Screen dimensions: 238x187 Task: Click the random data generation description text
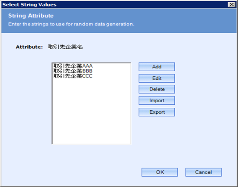click(71, 24)
